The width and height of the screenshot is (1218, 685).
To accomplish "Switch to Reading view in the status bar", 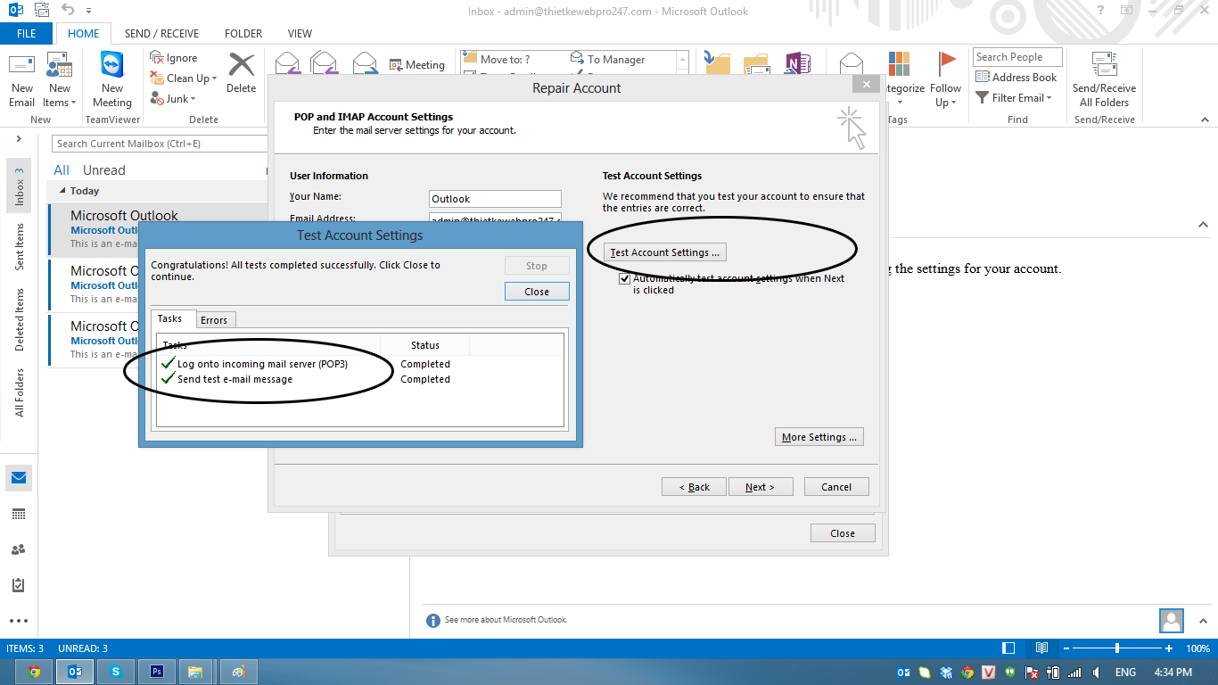I will point(1041,648).
